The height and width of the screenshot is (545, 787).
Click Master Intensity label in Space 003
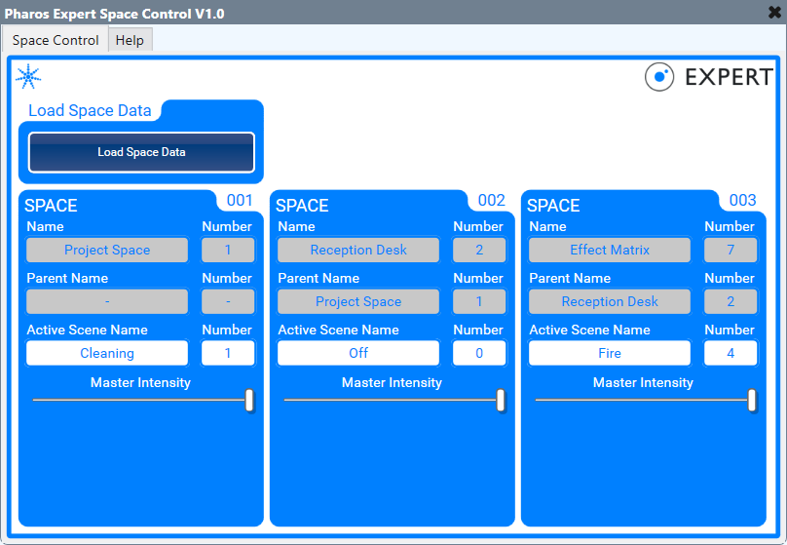(643, 383)
